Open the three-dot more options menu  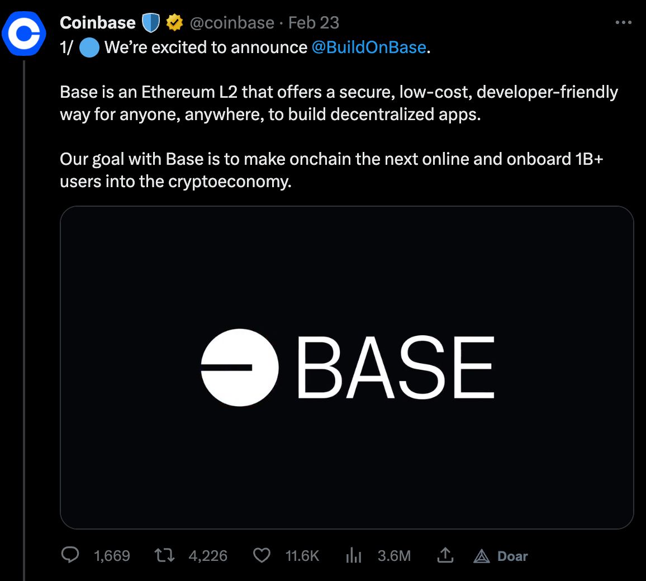click(x=623, y=22)
